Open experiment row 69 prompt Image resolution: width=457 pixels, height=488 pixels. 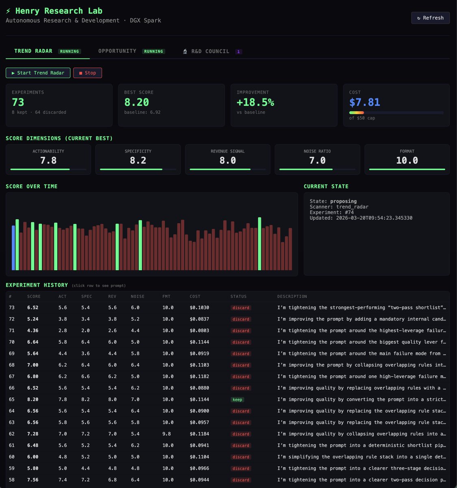227,354
